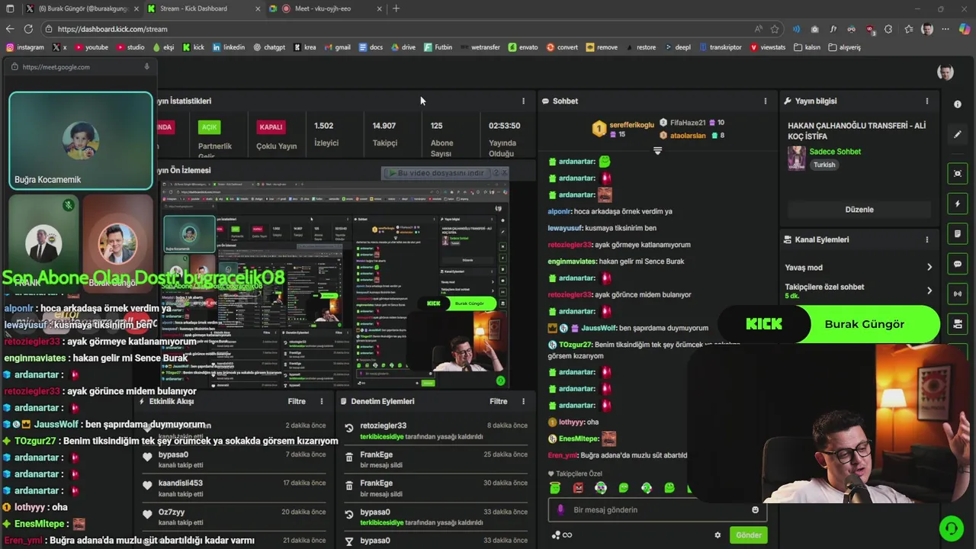The width and height of the screenshot is (976, 549).
Task: Open browser Copilot icon
Action: coord(965,29)
